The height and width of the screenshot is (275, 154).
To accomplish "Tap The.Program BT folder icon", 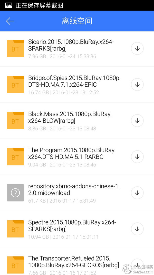I will click(15, 157).
